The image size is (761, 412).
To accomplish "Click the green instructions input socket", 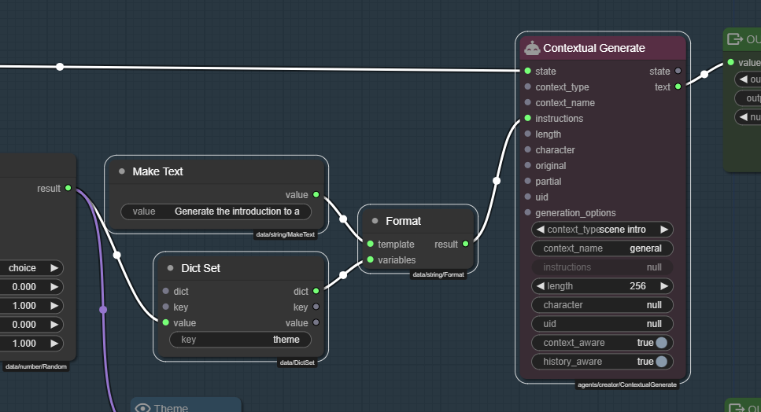I will pyautogui.click(x=527, y=119).
